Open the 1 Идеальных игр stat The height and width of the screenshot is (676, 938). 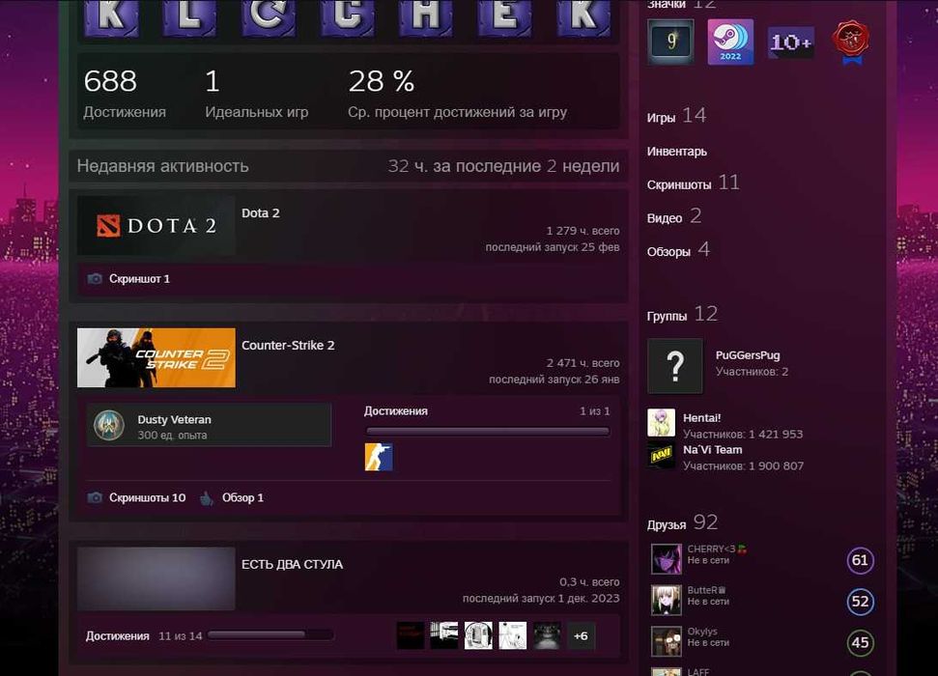257,94
